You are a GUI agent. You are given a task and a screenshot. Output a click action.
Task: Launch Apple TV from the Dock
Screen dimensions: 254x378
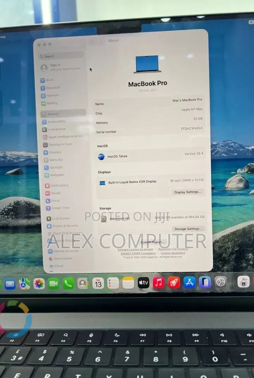click(143, 283)
